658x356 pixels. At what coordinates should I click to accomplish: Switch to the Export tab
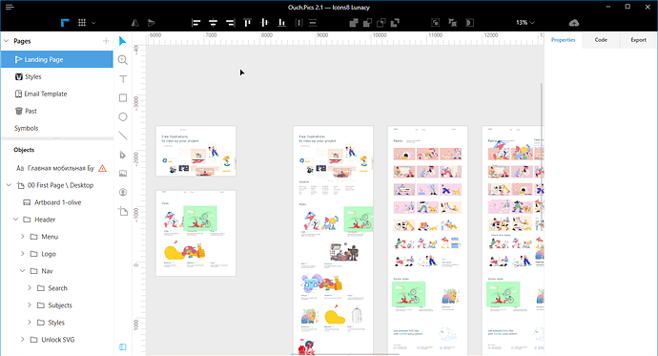(x=638, y=40)
